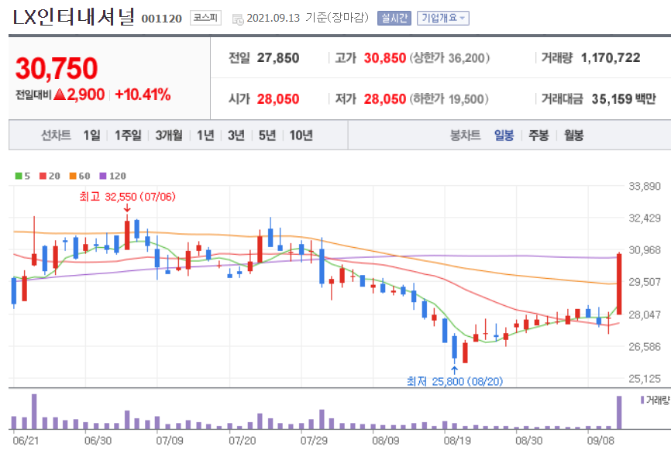This screenshot has width=671, height=450.
Task: Click the 30,968 price axis label
Action: (x=645, y=250)
